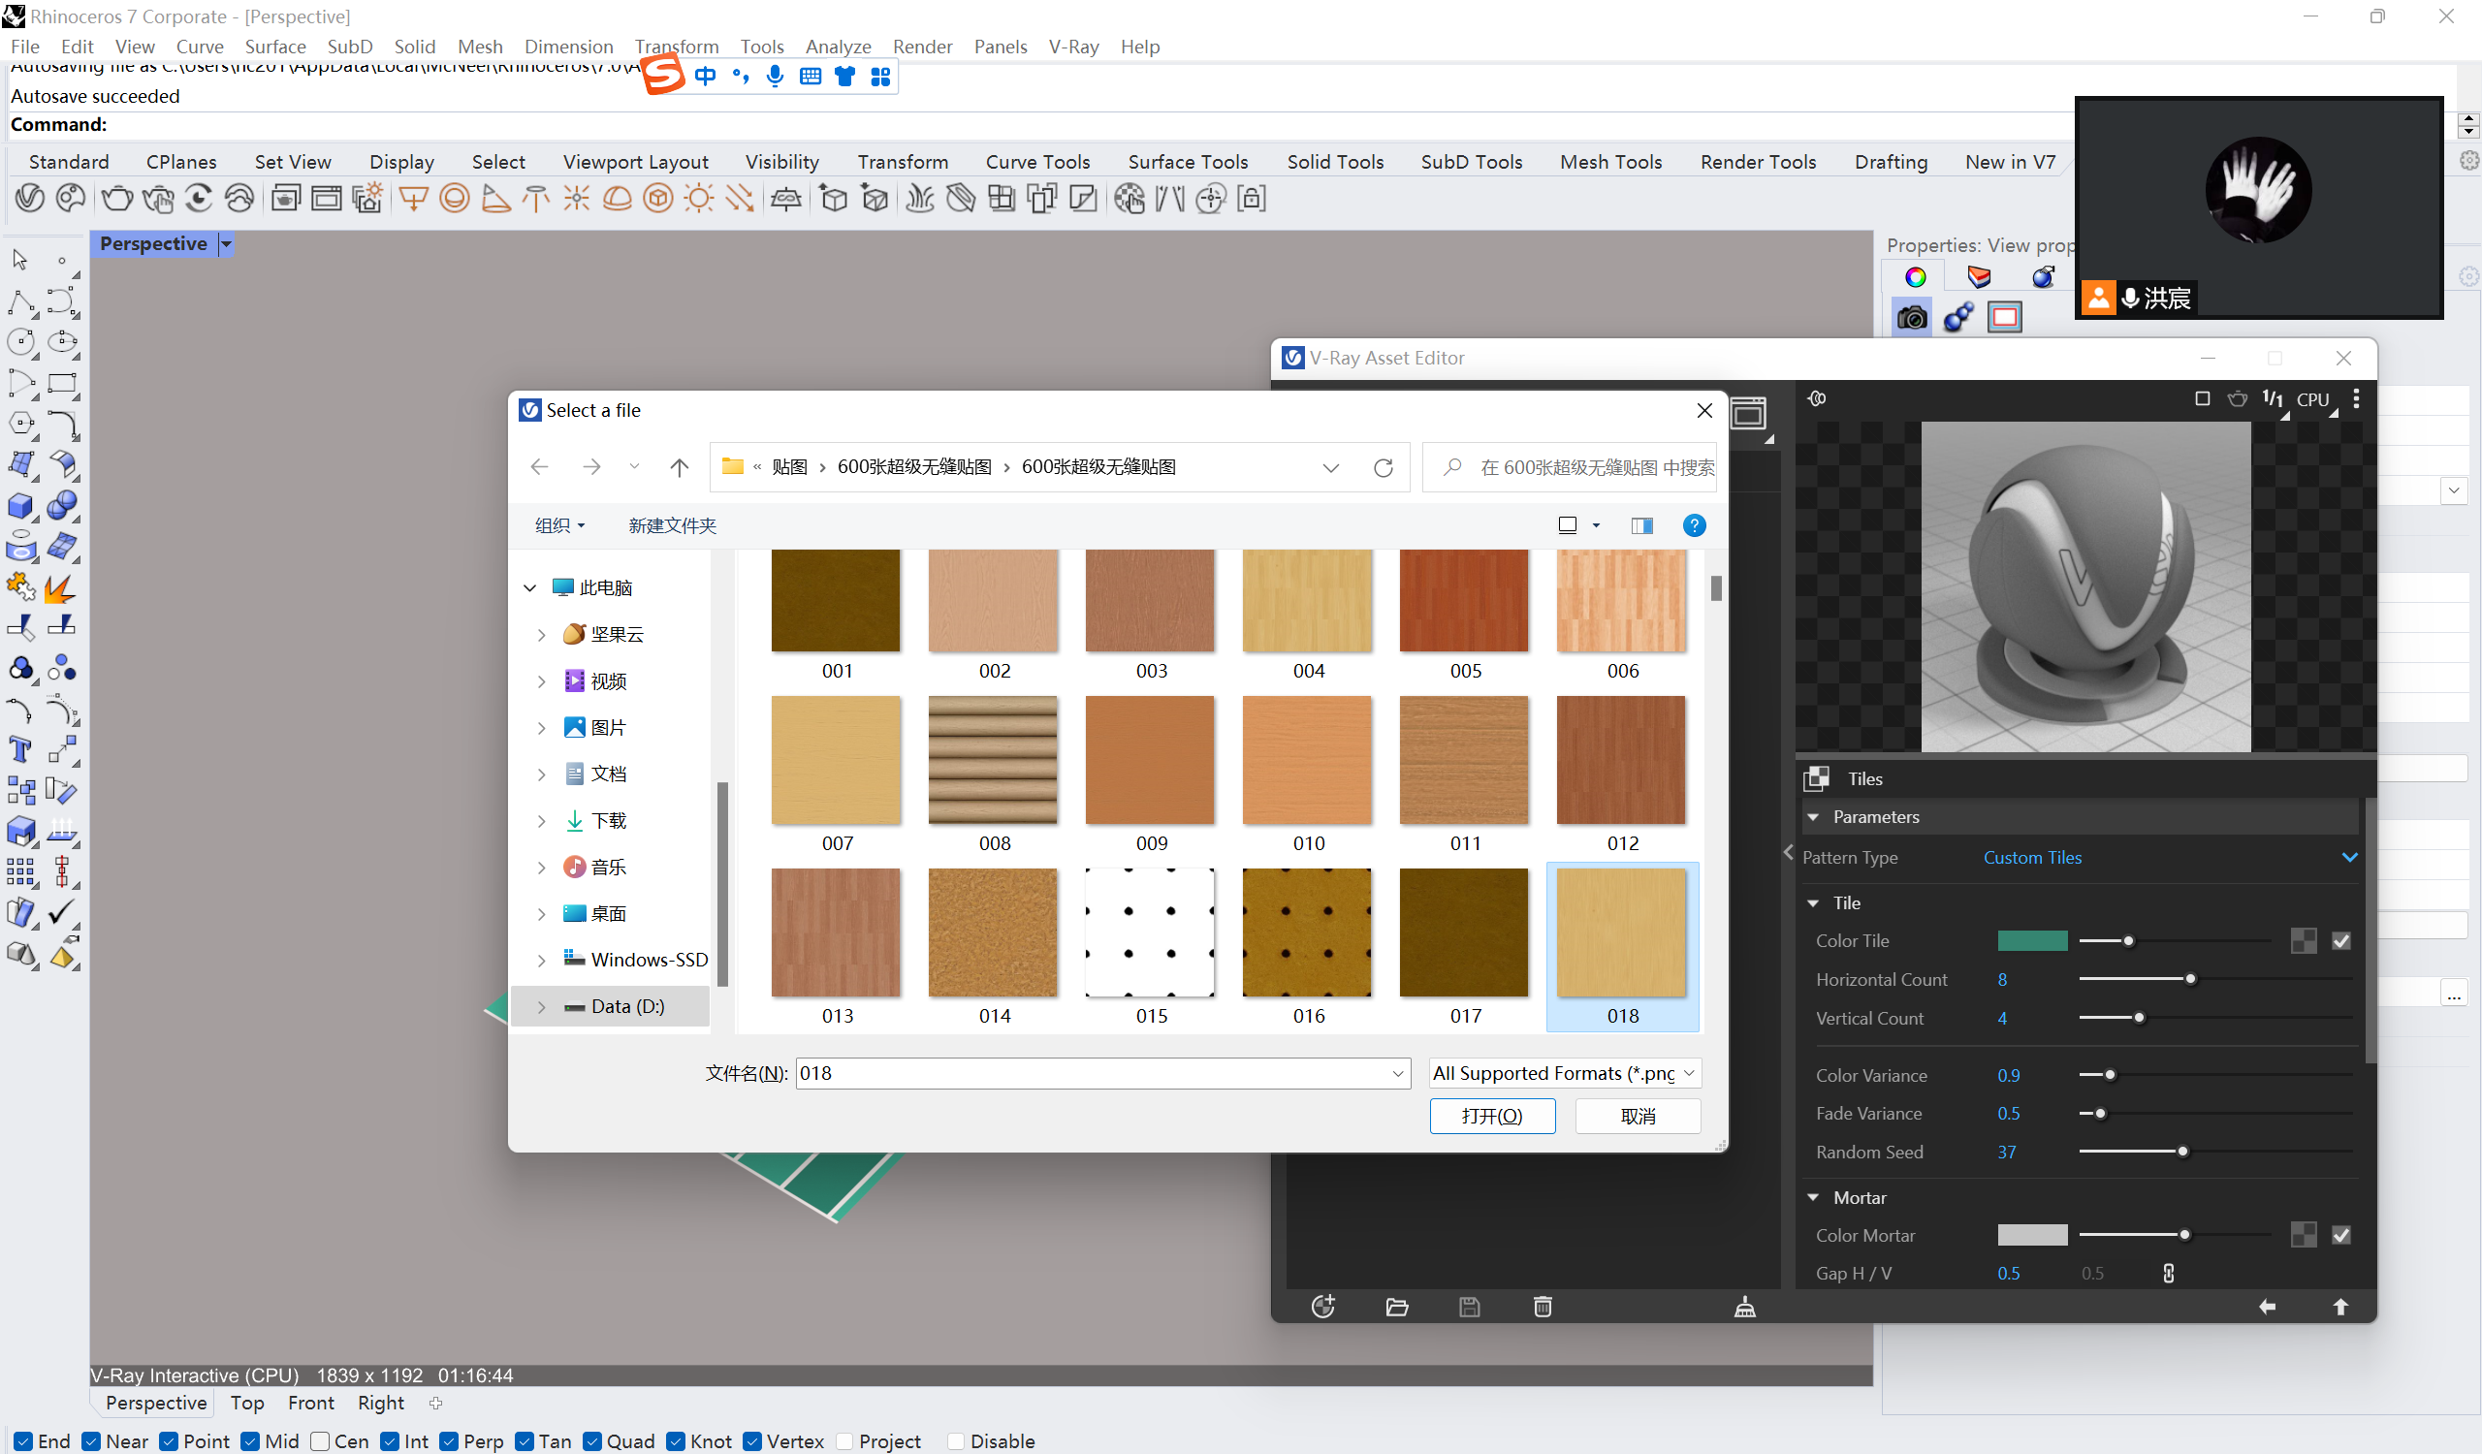Disable the Cen osnap checkbox
The width and height of the screenshot is (2482, 1454).
pos(320,1441)
